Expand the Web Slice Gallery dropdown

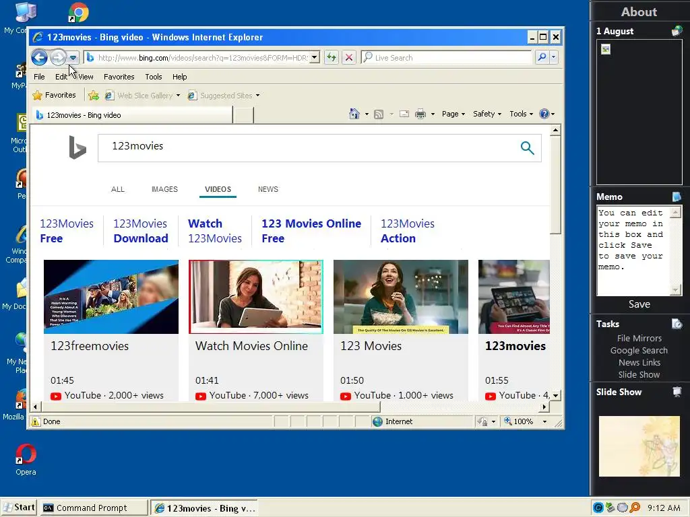click(178, 96)
